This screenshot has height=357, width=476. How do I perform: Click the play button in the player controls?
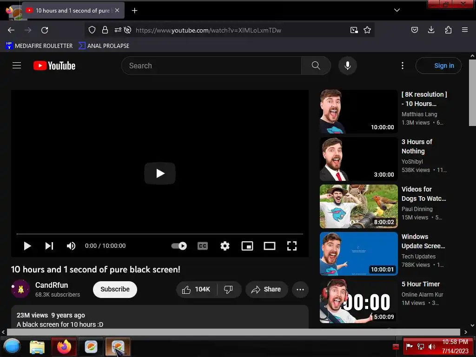tap(27, 246)
